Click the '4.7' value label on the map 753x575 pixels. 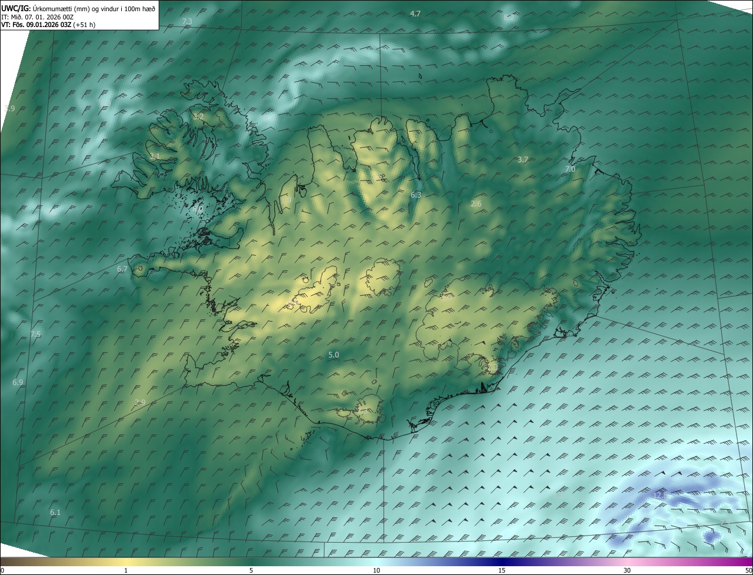pyautogui.click(x=415, y=14)
